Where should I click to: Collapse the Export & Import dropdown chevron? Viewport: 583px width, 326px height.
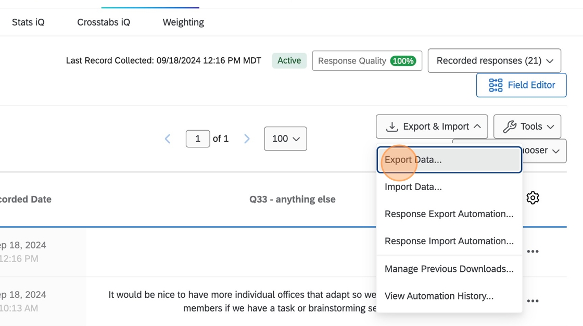(x=477, y=127)
